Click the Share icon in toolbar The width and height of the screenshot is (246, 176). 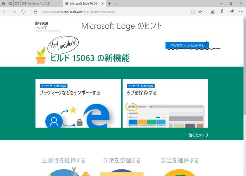tap(232, 12)
